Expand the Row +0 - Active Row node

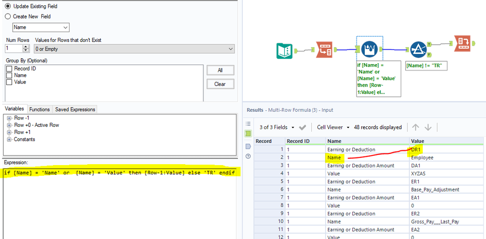[9, 125]
